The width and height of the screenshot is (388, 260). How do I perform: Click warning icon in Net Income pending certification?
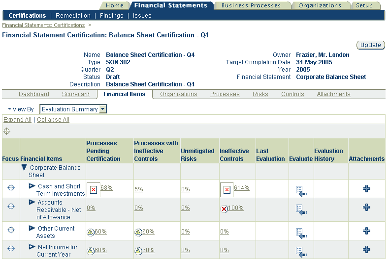coord(90,251)
